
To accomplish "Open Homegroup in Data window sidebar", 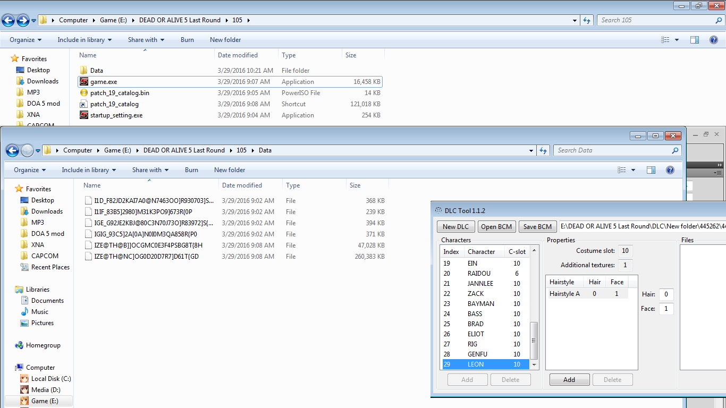I will [38, 345].
